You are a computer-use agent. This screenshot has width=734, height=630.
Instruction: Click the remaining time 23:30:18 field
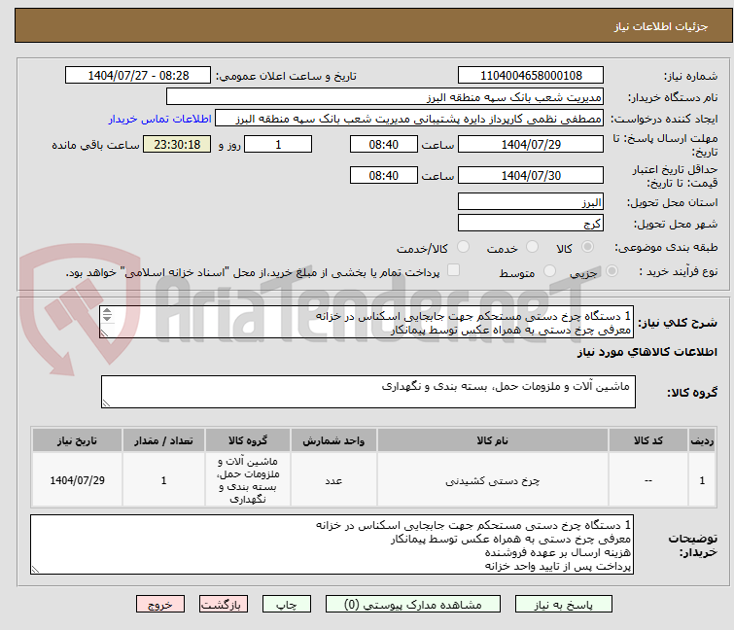tap(177, 144)
